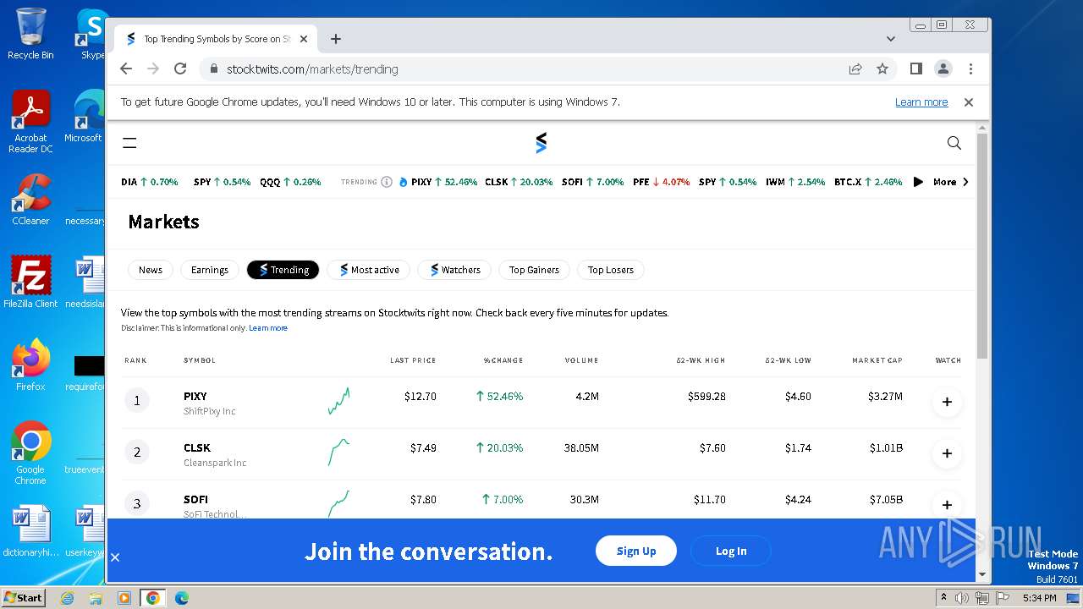Select the Earnings tab

coord(210,270)
